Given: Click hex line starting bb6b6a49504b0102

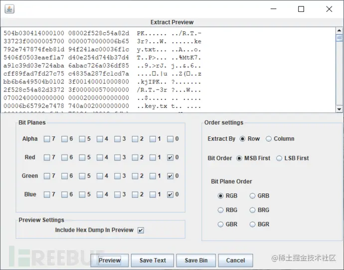Looking at the screenshot, I should point(102,82).
